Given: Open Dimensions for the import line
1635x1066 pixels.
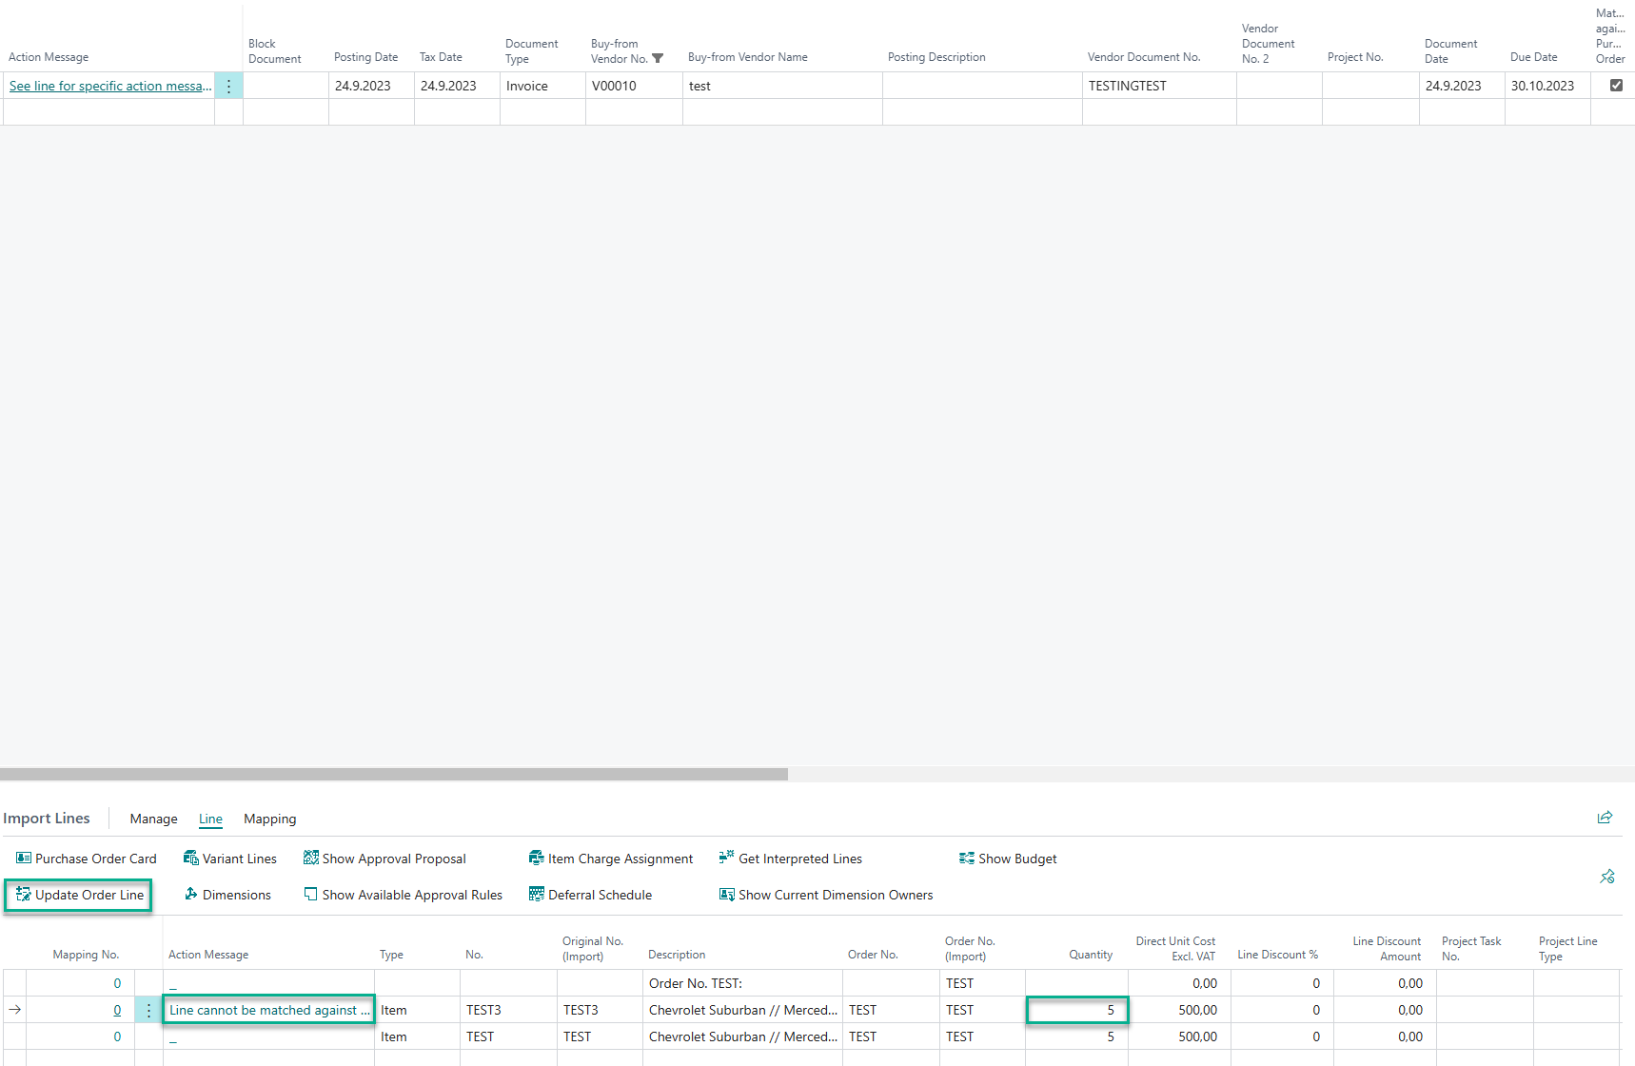Looking at the screenshot, I should pos(227,894).
